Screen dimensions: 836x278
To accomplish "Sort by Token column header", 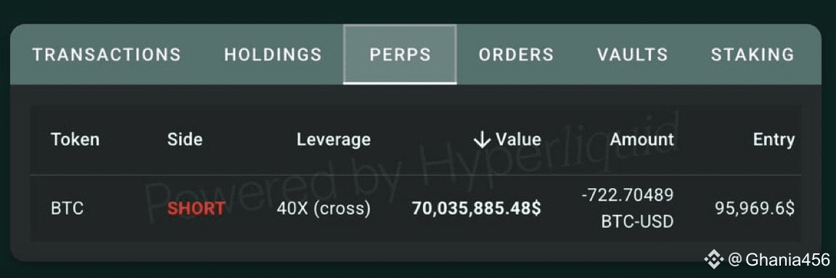I will [x=75, y=140].
